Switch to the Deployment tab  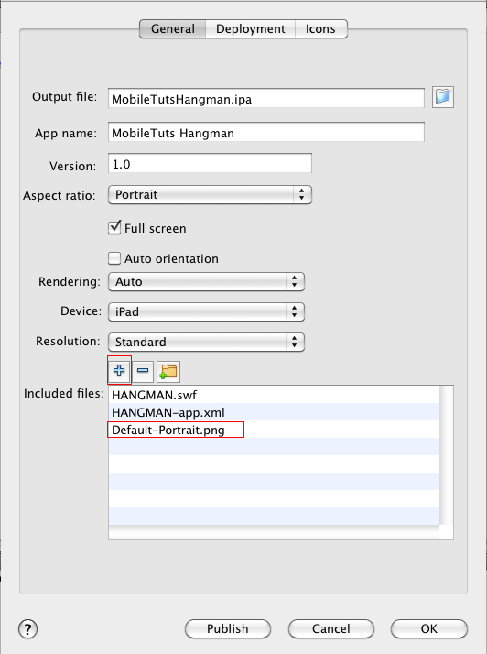(251, 28)
